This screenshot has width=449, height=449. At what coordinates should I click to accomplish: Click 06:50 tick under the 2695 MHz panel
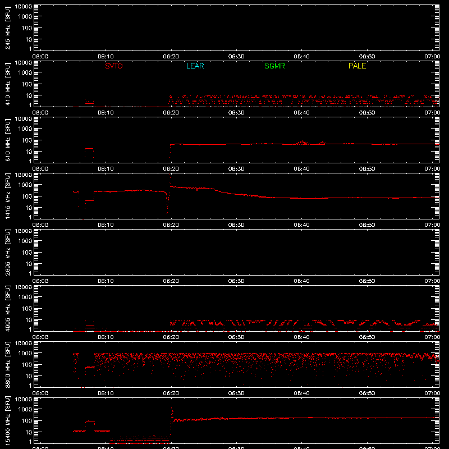(367, 281)
